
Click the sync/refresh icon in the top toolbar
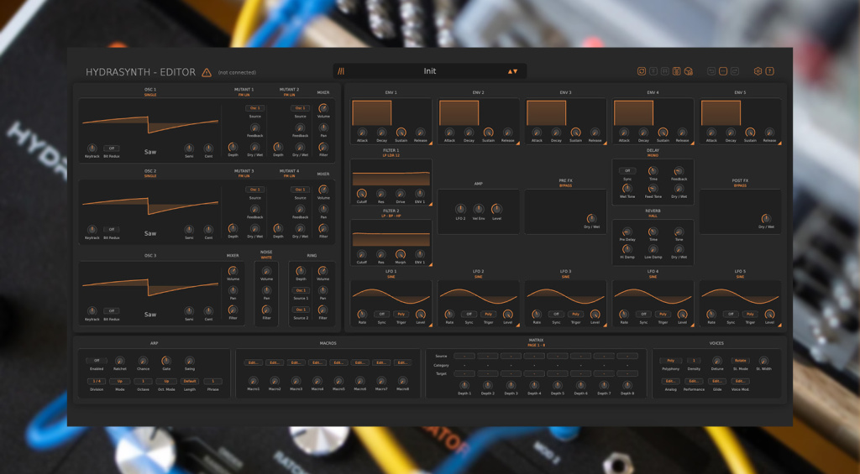[641, 71]
